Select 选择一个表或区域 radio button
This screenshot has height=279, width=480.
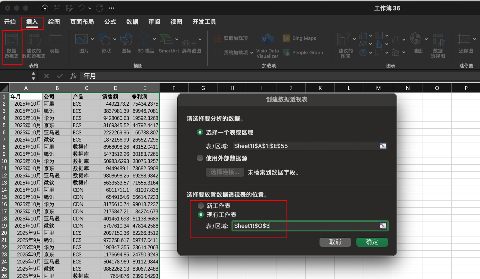pos(200,132)
